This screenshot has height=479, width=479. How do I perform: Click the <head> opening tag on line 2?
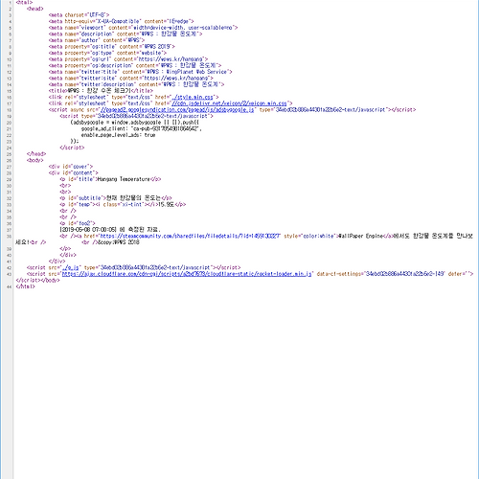(35, 9)
